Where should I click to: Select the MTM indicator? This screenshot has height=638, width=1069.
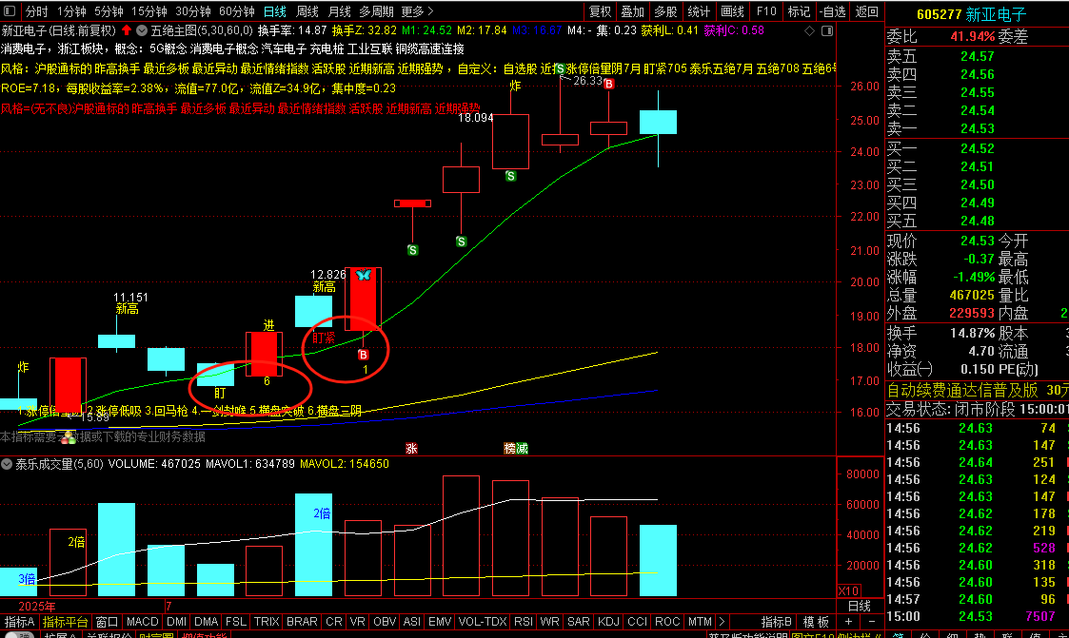pyautogui.click(x=700, y=622)
